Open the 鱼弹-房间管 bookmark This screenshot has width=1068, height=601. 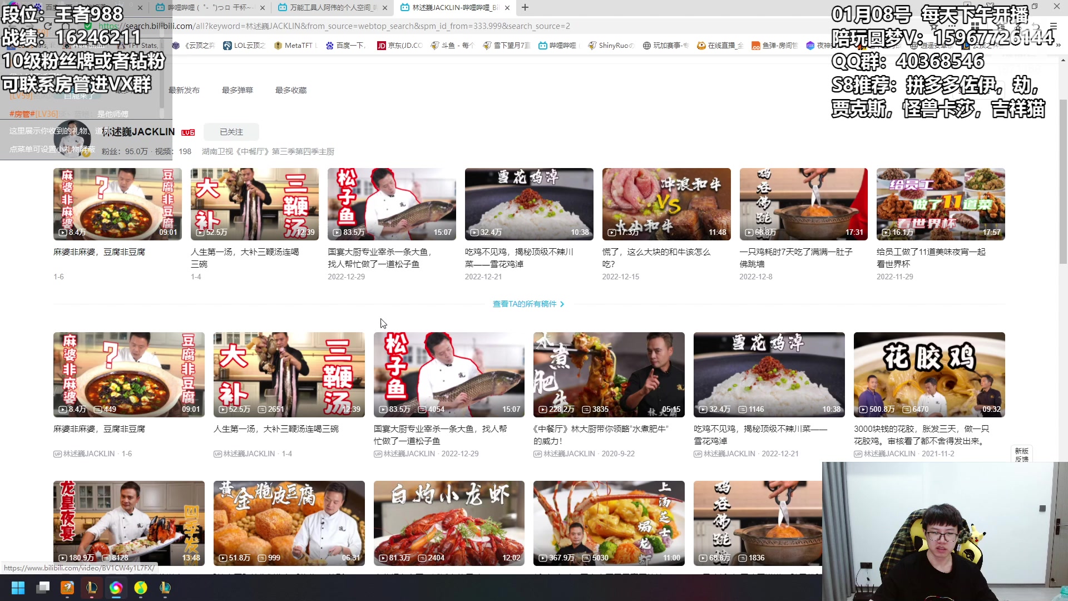click(x=774, y=46)
